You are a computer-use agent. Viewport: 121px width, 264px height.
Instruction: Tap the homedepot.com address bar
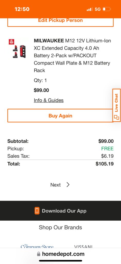coord(60,254)
